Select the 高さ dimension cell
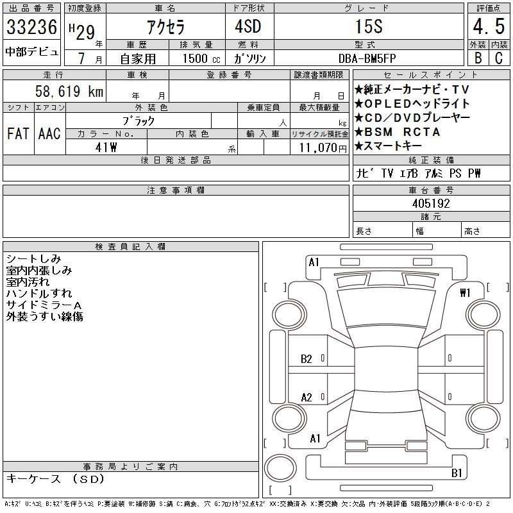 click(485, 230)
